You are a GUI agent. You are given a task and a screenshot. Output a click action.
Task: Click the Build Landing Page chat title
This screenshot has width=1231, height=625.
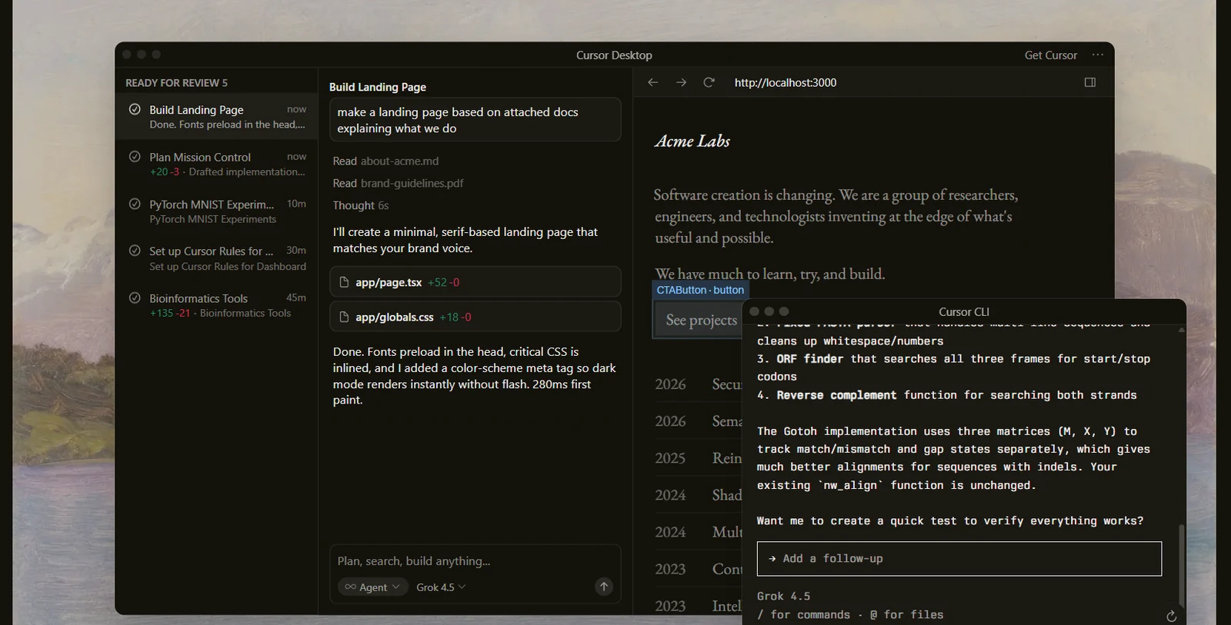[377, 87]
